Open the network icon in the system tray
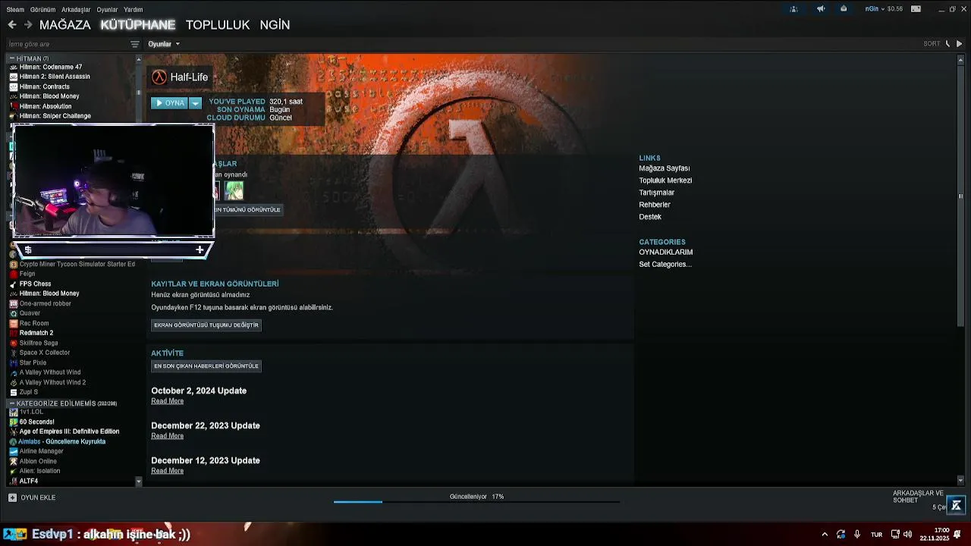This screenshot has width=971, height=546. (x=895, y=534)
